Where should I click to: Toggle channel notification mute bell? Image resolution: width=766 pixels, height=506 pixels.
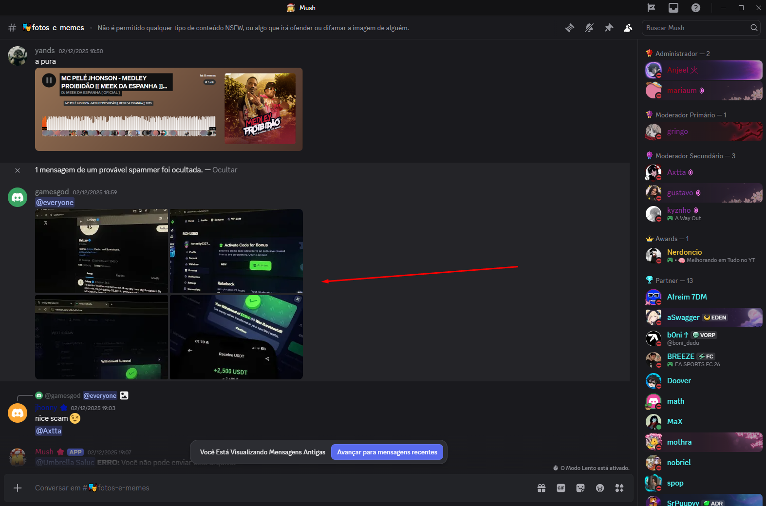pos(589,28)
